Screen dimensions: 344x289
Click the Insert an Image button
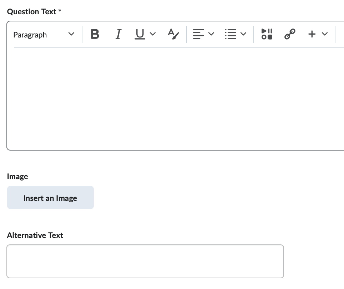(x=50, y=197)
